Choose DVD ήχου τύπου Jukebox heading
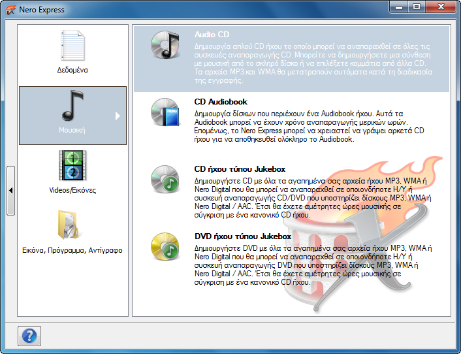The height and width of the screenshot is (354, 461). point(242,236)
